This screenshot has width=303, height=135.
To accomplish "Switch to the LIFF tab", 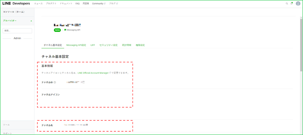I will [x=93, y=45].
